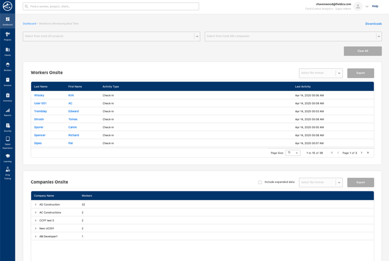389x261 pixels.
Task: Open worker first name Calvin
Action: 73,127
